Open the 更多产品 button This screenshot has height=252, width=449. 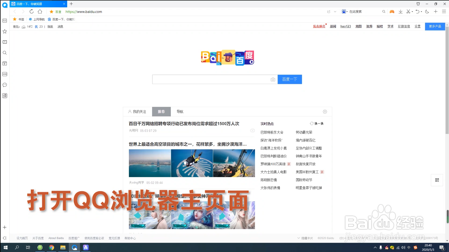coord(435,26)
